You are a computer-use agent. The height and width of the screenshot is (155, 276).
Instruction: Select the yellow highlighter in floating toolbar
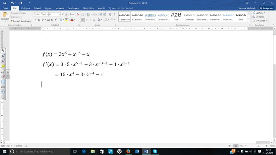pos(3,66)
